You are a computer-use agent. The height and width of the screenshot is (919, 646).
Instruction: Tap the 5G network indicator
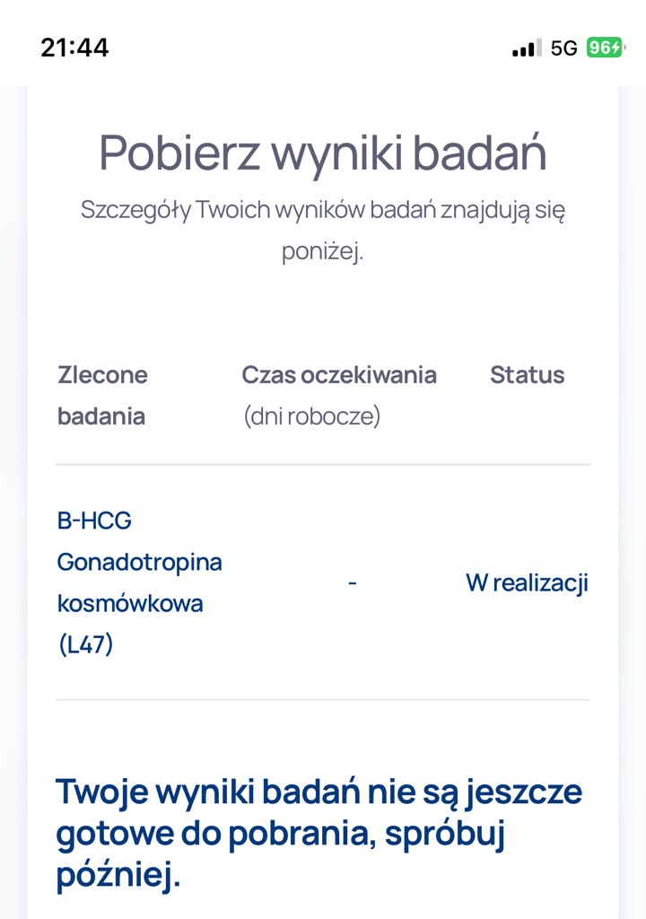[564, 48]
